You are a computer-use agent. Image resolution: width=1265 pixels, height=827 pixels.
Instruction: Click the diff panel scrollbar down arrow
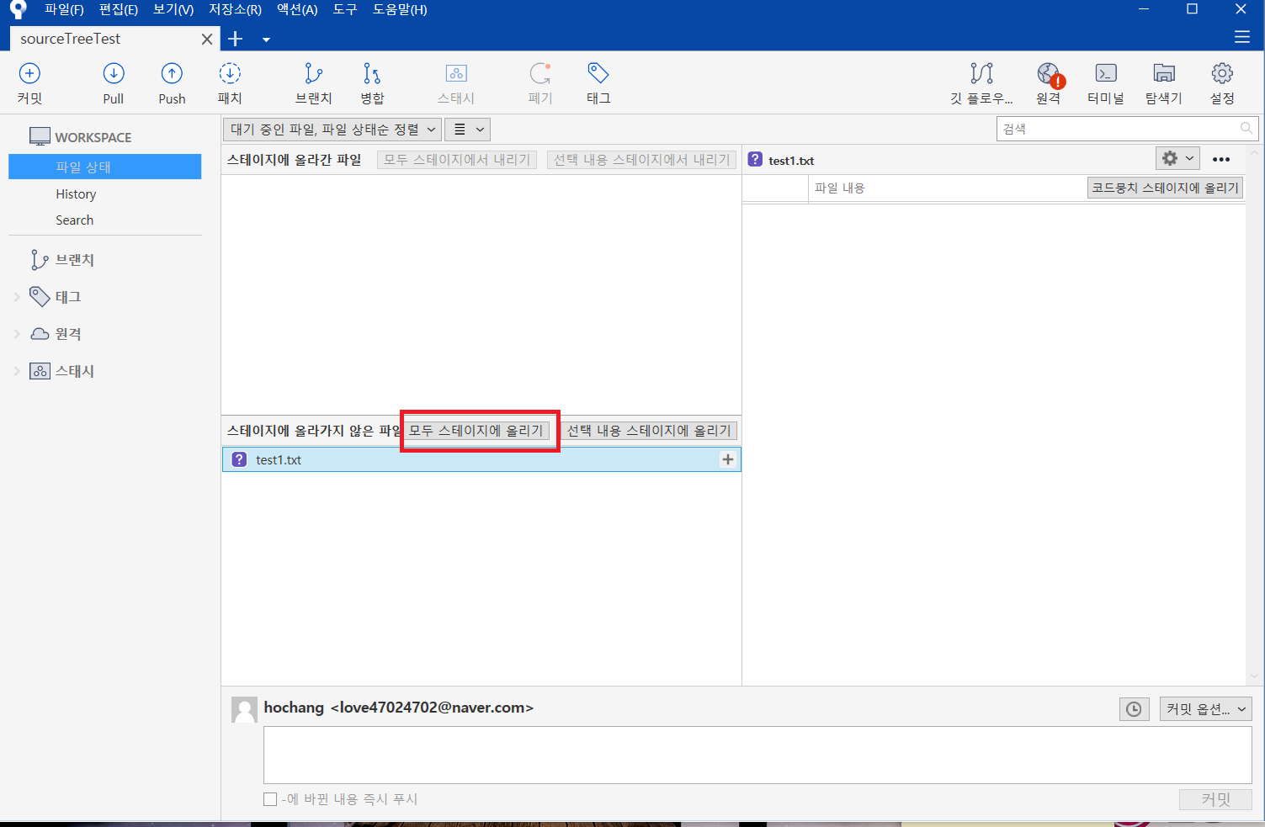(x=1255, y=676)
